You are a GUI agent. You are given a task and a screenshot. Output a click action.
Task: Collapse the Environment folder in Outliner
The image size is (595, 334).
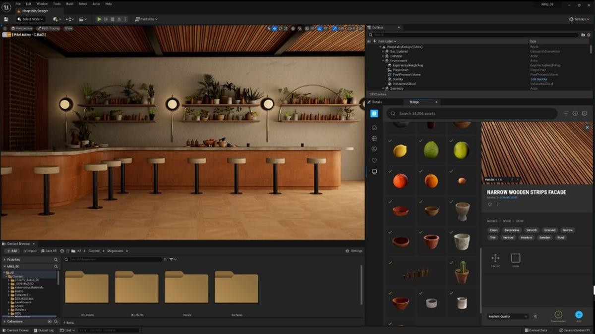pos(383,61)
